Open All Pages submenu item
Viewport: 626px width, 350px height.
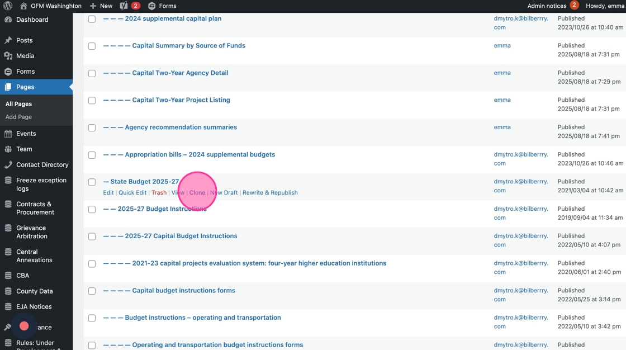point(19,104)
